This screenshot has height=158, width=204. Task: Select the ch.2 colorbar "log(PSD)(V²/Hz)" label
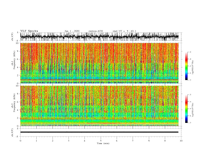tap(193, 110)
